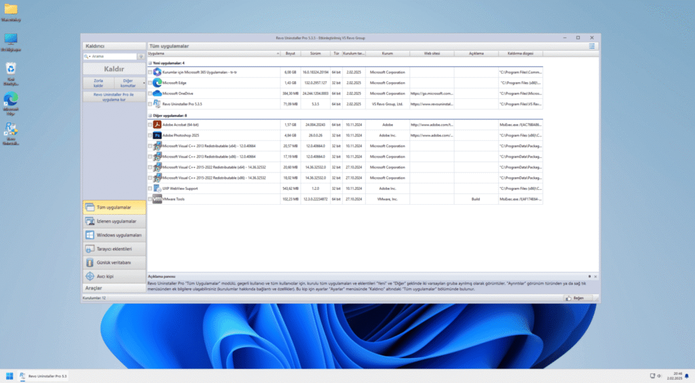Click the taskbar clock and date
Image resolution: width=695 pixels, height=383 pixels.
click(675, 376)
